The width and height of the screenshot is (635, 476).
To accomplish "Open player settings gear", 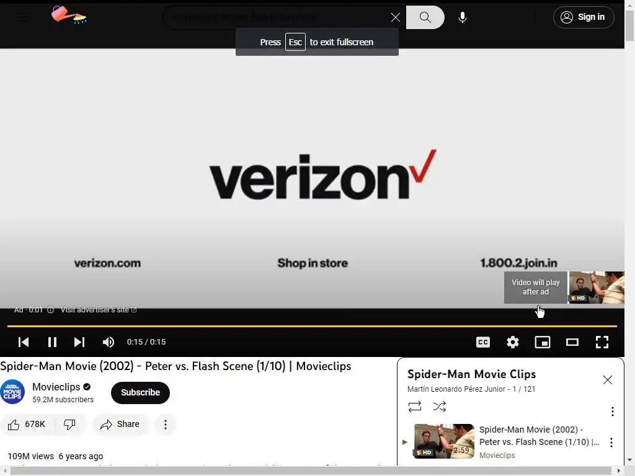I will [513, 342].
